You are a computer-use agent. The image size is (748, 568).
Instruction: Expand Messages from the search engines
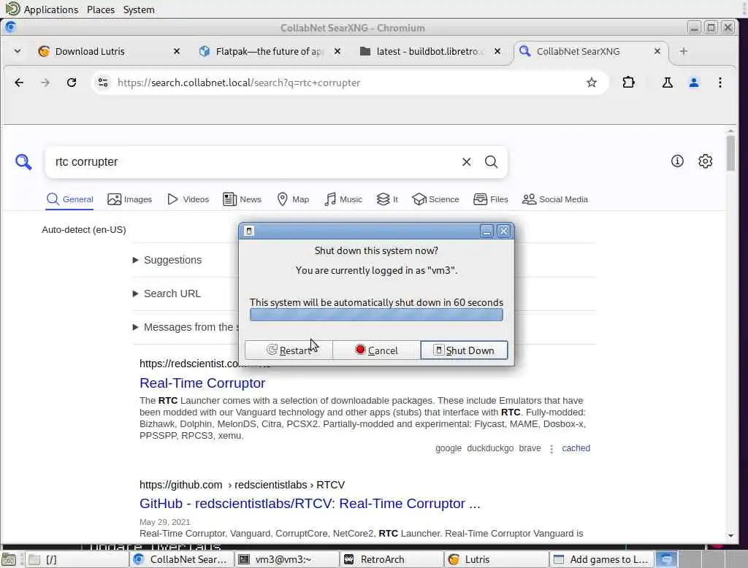185,327
